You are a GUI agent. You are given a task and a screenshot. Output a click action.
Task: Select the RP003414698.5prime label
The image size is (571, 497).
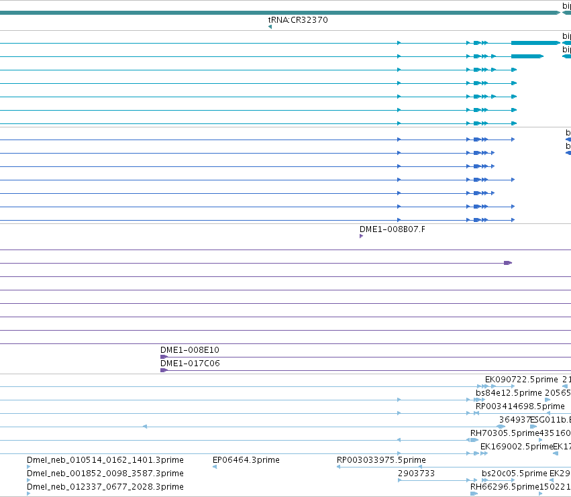(x=520, y=406)
